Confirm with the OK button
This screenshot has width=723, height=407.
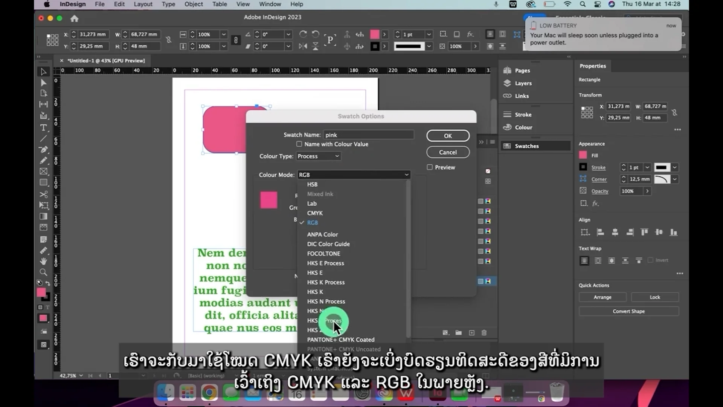point(447,136)
